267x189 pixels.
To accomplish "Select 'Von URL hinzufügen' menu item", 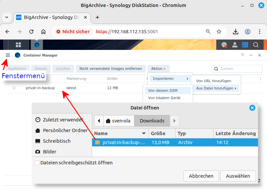I will pyautogui.click(x=214, y=81).
